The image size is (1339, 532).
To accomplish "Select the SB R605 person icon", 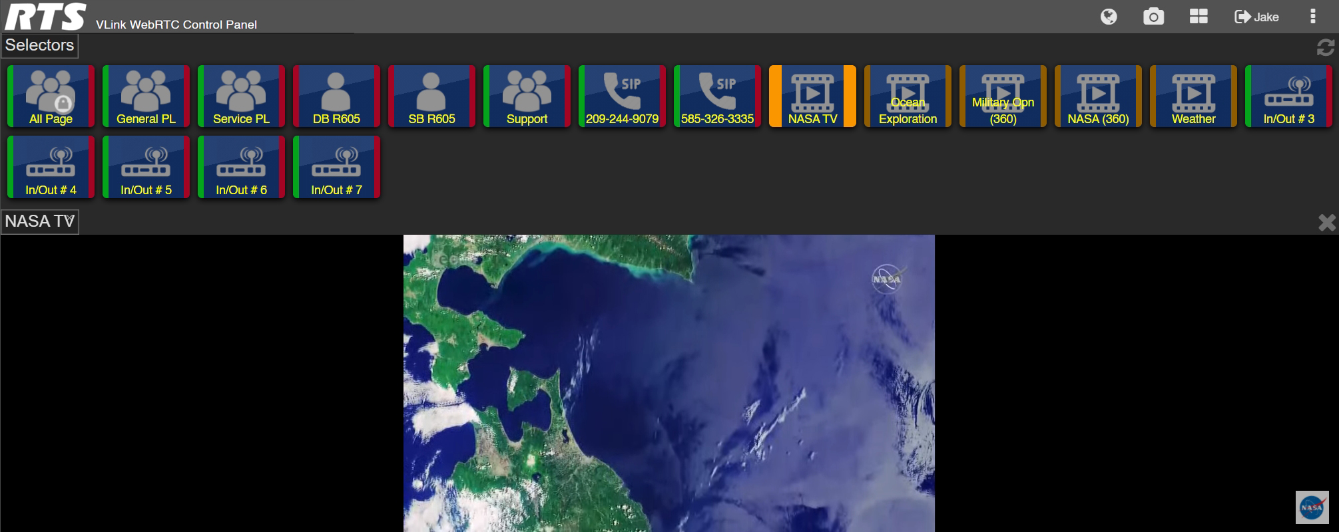I will [x=431, y=96].
